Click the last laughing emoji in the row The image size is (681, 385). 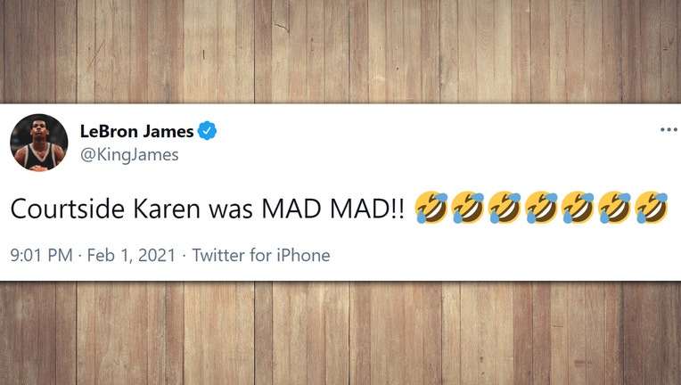651,208
